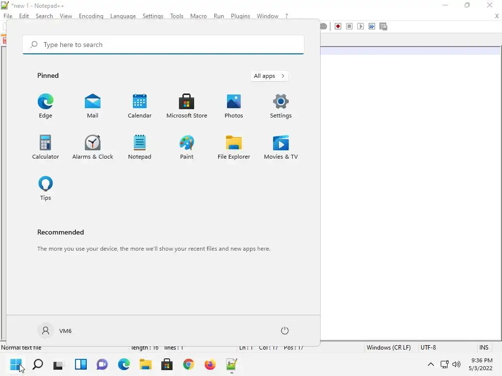The height and width of the screenshot is (376, 502).
Task: Open the Language menu
Action: point(123,16)
